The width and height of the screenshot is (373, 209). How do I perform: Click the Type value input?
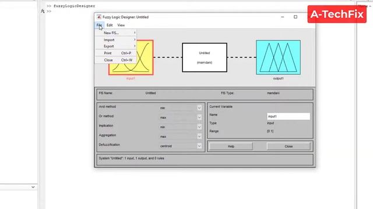point(270,123)
